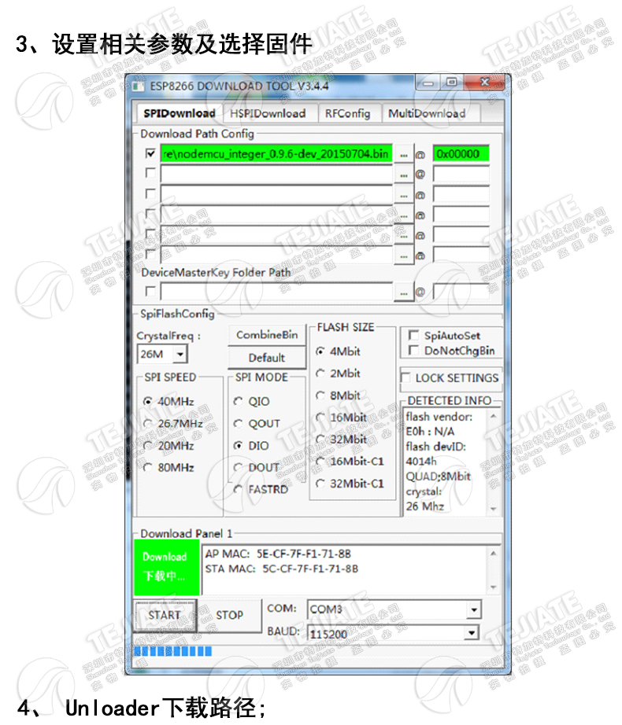Select 32Mbit flash size

coord(341,440)
